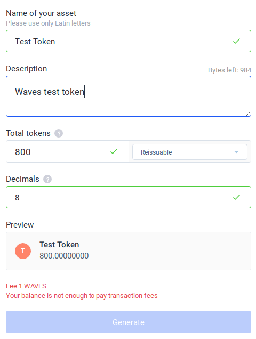
Task: Click inside the Description text area
Action: (129, 96)
